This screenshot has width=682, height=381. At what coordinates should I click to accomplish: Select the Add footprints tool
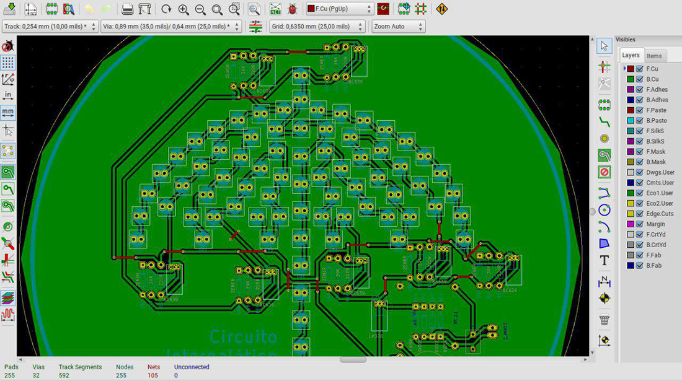click(604, 104)
